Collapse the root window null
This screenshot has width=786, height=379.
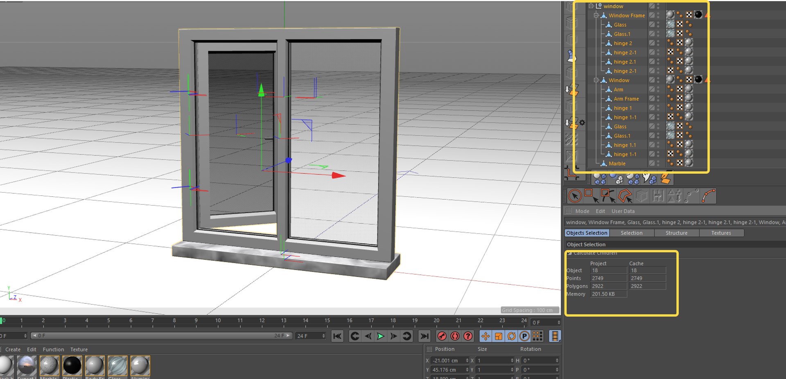pyautogui.click(x=591, y=6)
